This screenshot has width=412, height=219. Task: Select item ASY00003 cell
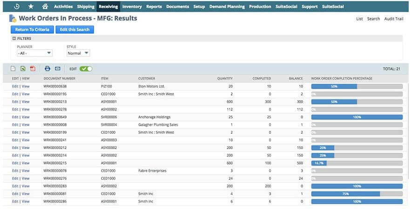pyautogui.click(x=109, y=140)
